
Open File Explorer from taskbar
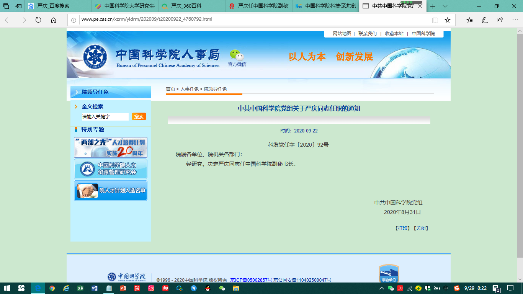pyautogui.click(x=236, y=288)
